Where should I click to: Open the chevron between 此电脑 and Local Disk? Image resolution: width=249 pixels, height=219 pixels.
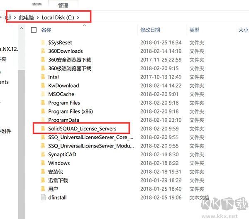click(x=38, y=17)
